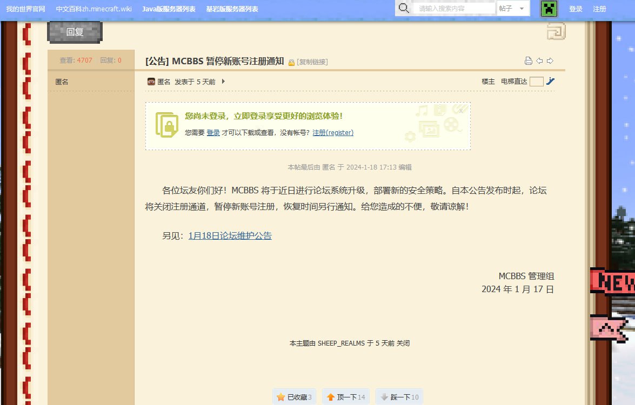The height and width of the screenshot is (405, 635).
Task: Click the elevator jump-to-floor icon
Action: tap(550, 82)
